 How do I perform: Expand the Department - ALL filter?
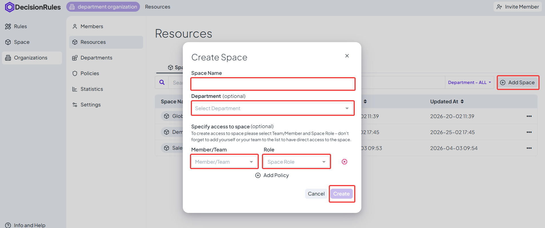click(469, 83)
